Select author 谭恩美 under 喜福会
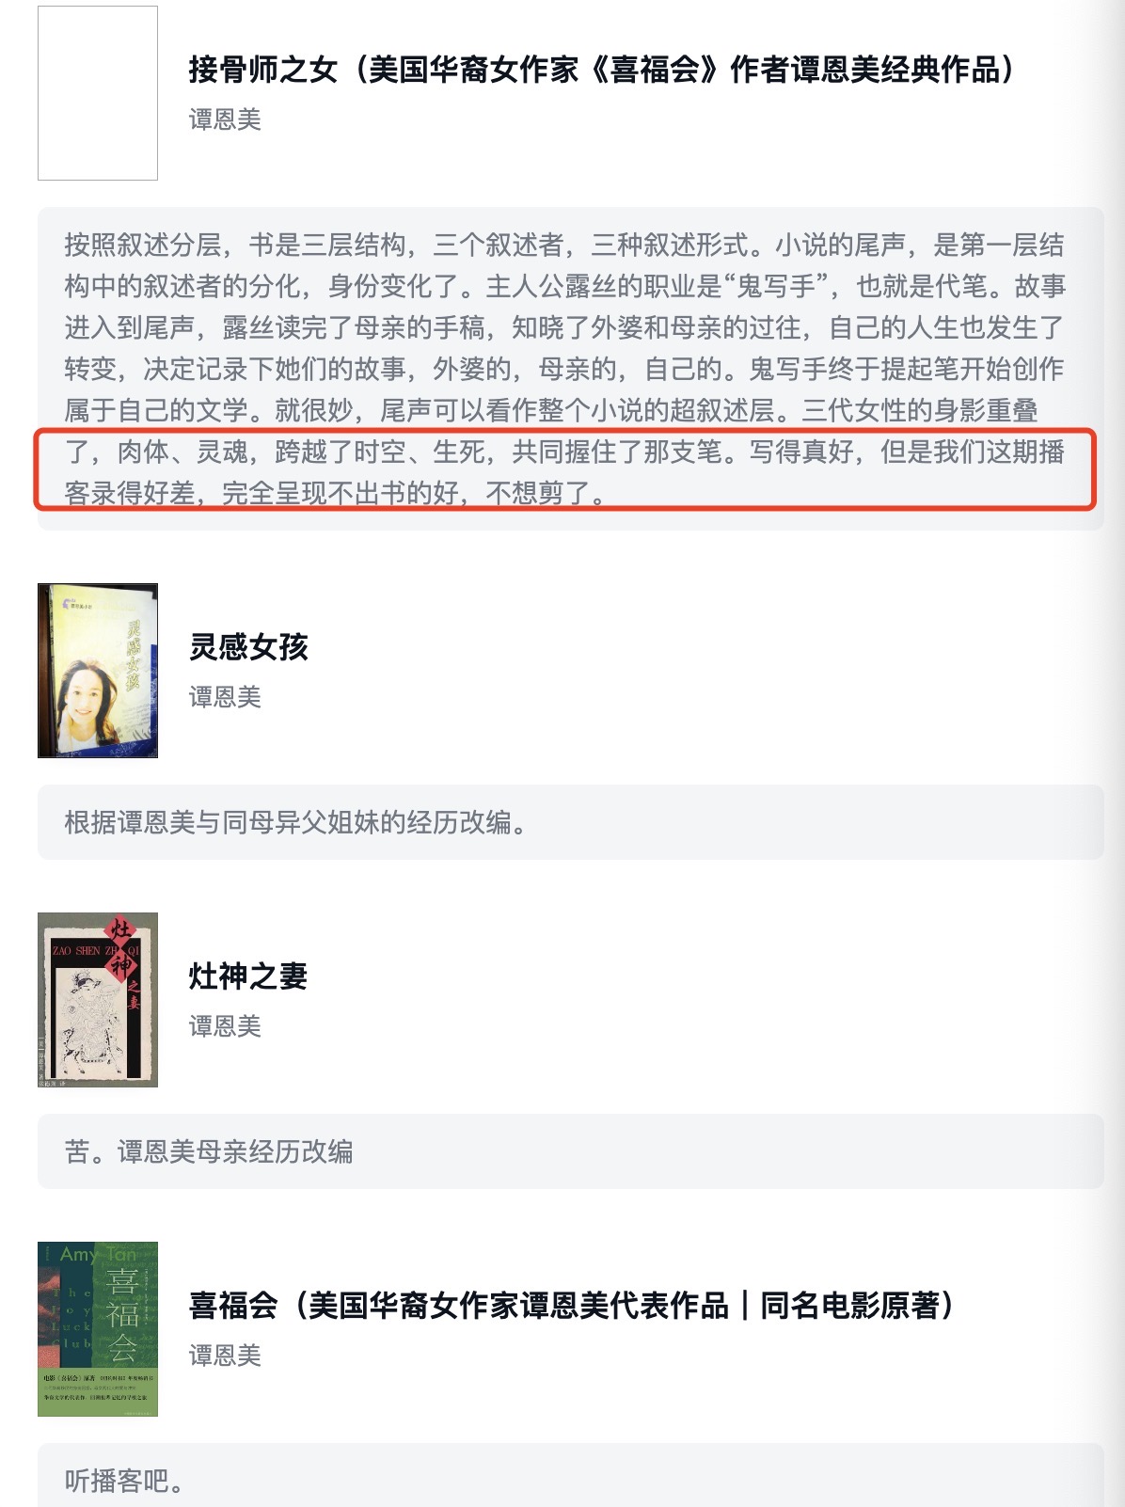Image resolution: width=1125 pixels, height=1507 pixels. pos(225,1356)
